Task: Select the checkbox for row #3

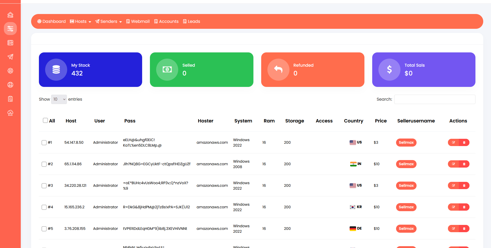Action: tap(44, 186)
